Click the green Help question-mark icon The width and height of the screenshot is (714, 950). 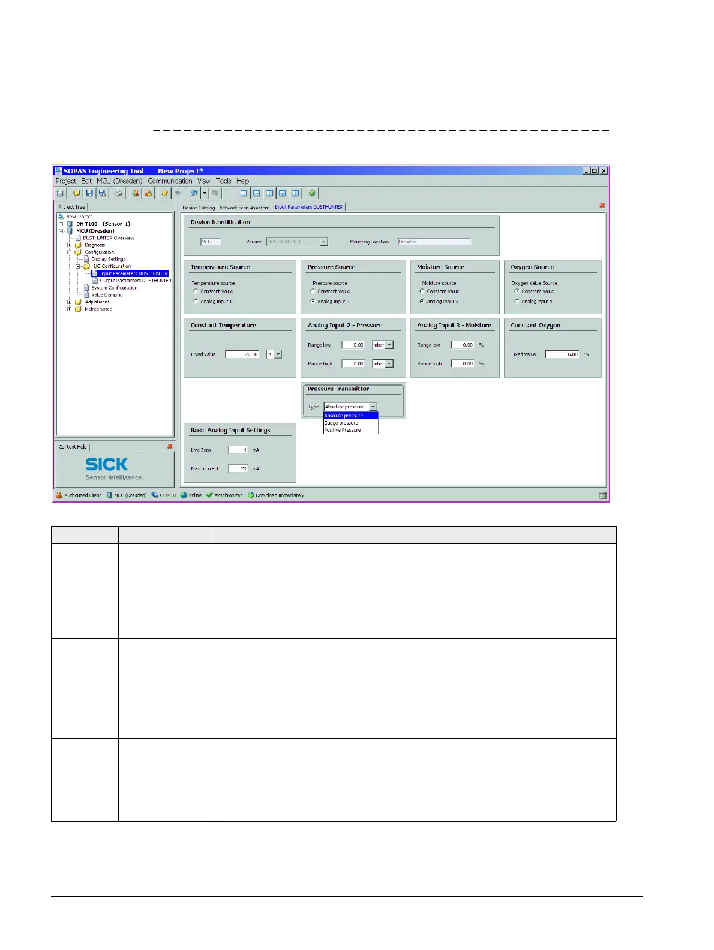pos(312,193)
